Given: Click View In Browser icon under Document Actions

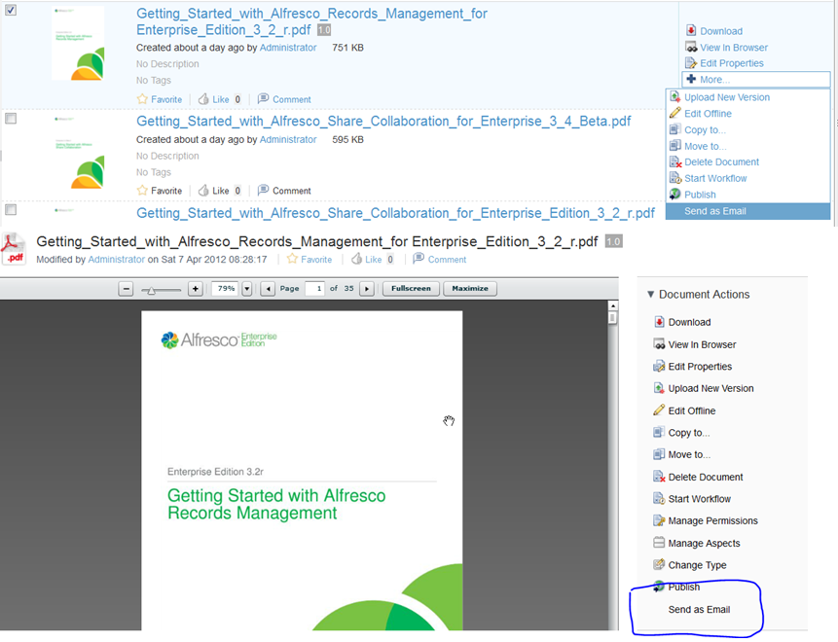Looking at the screenshot, I should 659,344.
